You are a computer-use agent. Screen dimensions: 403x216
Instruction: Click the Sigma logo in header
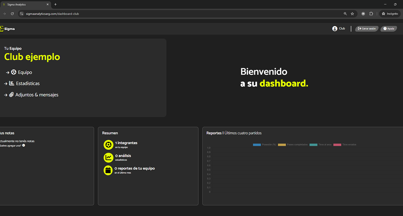(x=7, y=29)
